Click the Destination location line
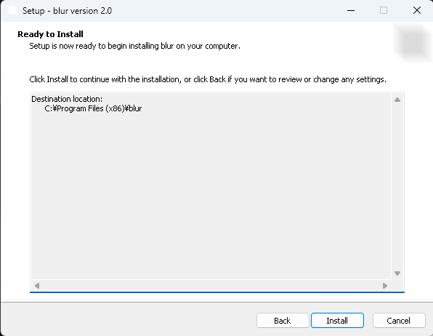 [x=67, y=99]
